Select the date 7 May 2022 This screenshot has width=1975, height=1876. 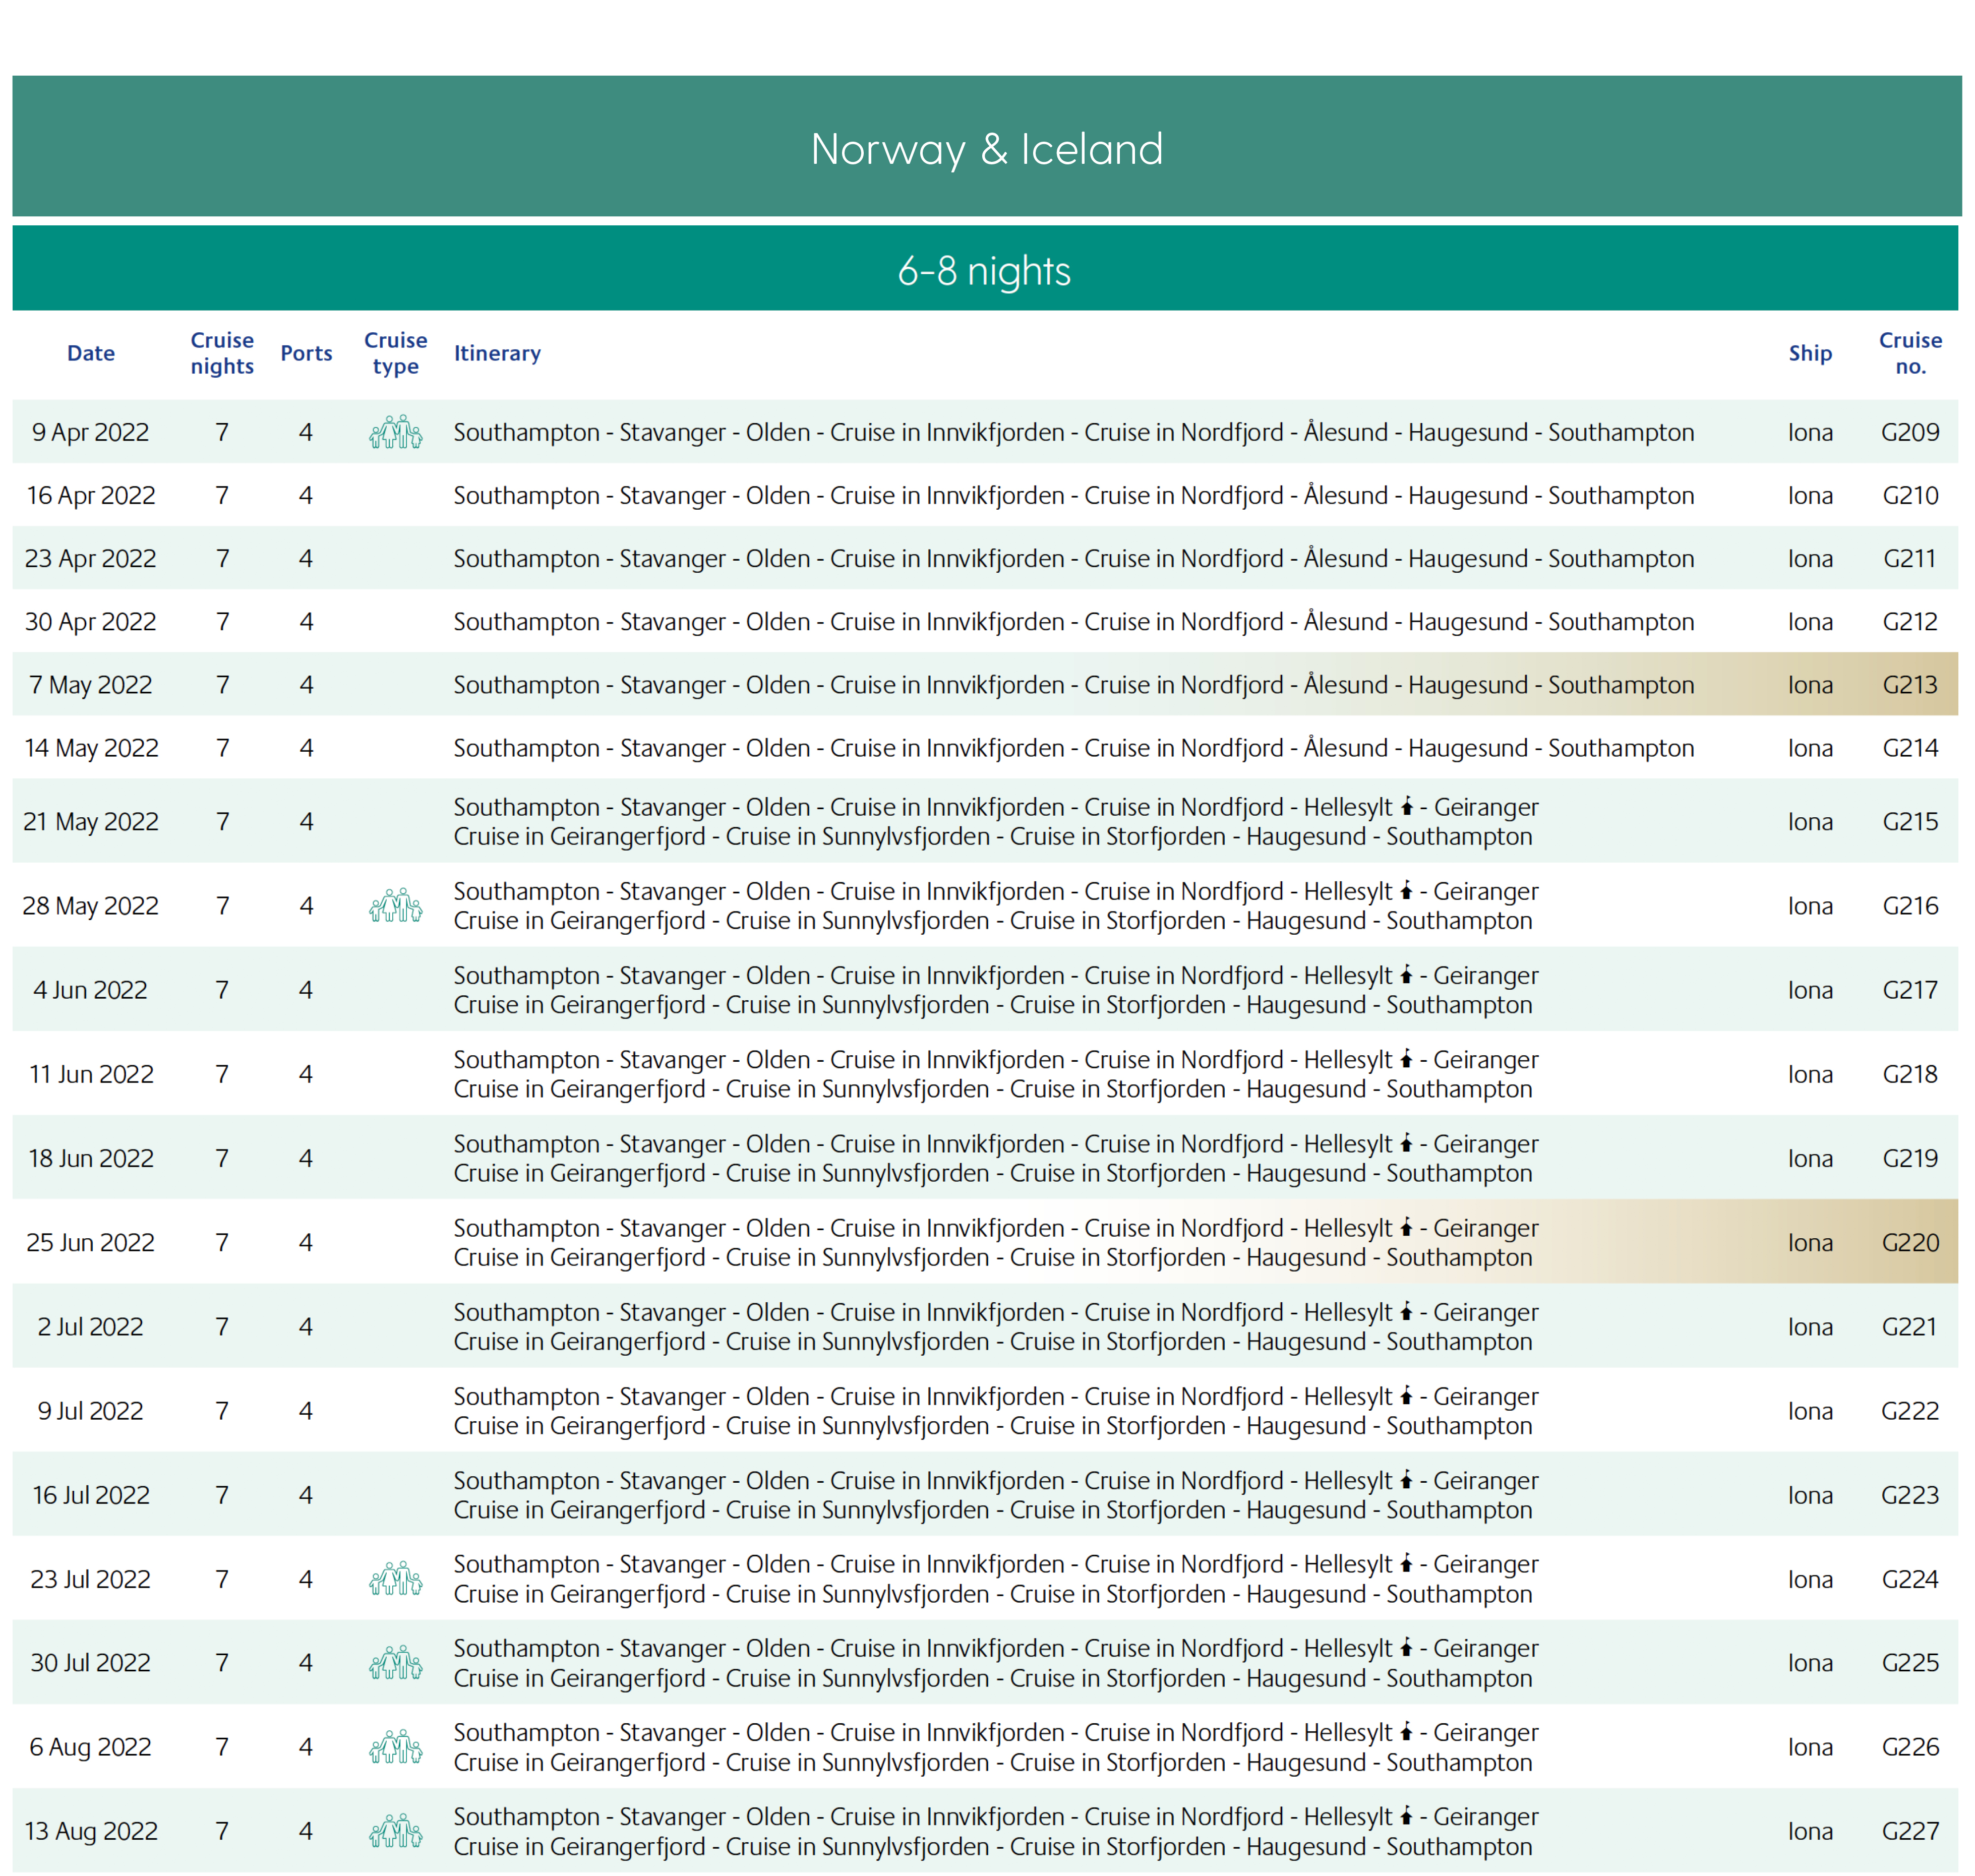point(91,685)
